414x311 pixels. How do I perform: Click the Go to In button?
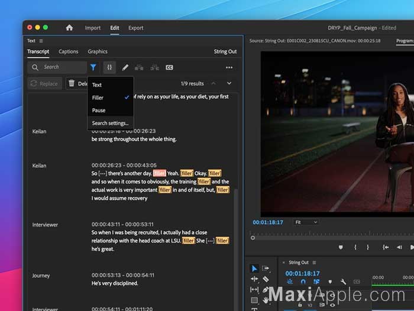pos(386,247)
